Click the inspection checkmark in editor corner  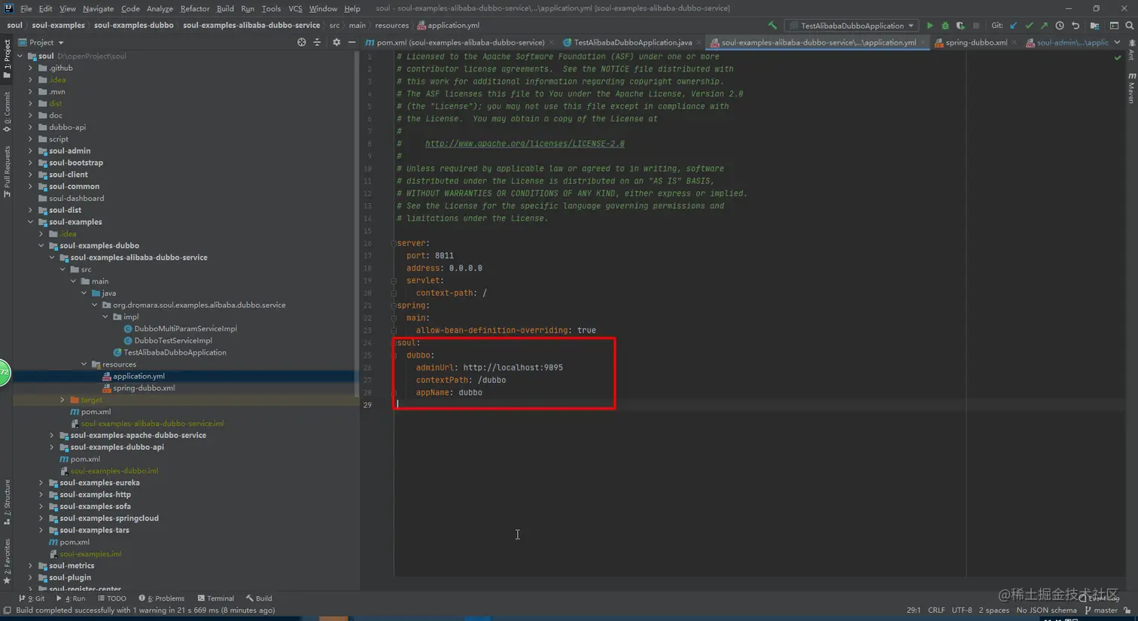tap(1118, 57)
